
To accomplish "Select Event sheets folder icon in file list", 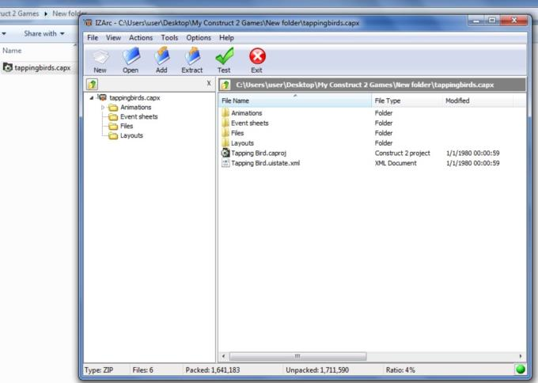I will (225, 123).
